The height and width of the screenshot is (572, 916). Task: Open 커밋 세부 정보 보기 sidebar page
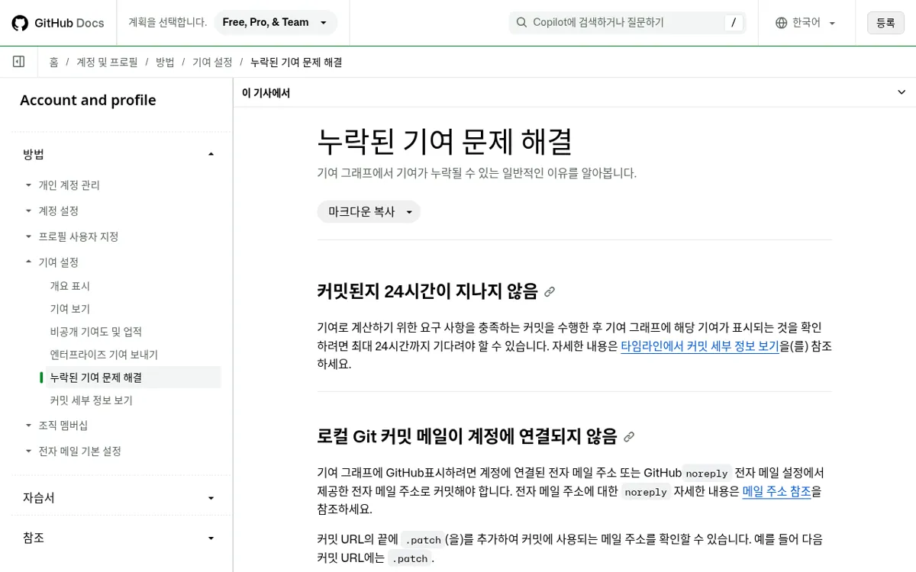coord(92,400)
